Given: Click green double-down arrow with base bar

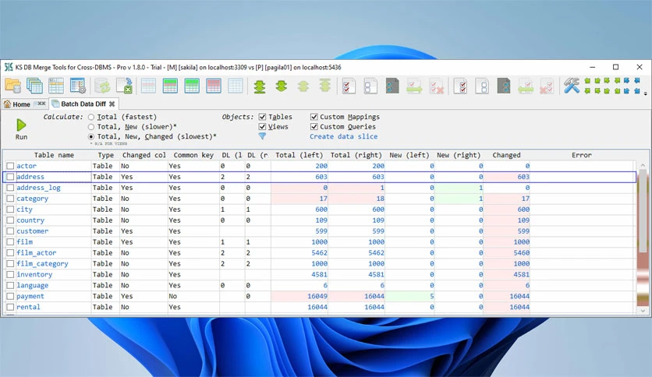Looking at the screenshot, I should click(x=260, y=86).
